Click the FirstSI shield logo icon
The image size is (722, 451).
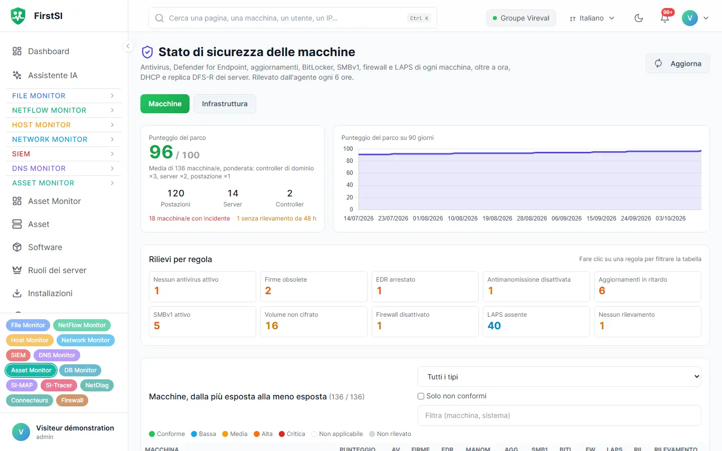18,16
